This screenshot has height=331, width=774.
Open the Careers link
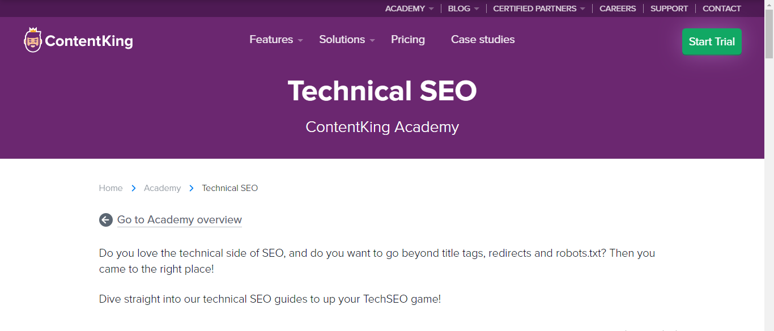(x=618, y=9)
